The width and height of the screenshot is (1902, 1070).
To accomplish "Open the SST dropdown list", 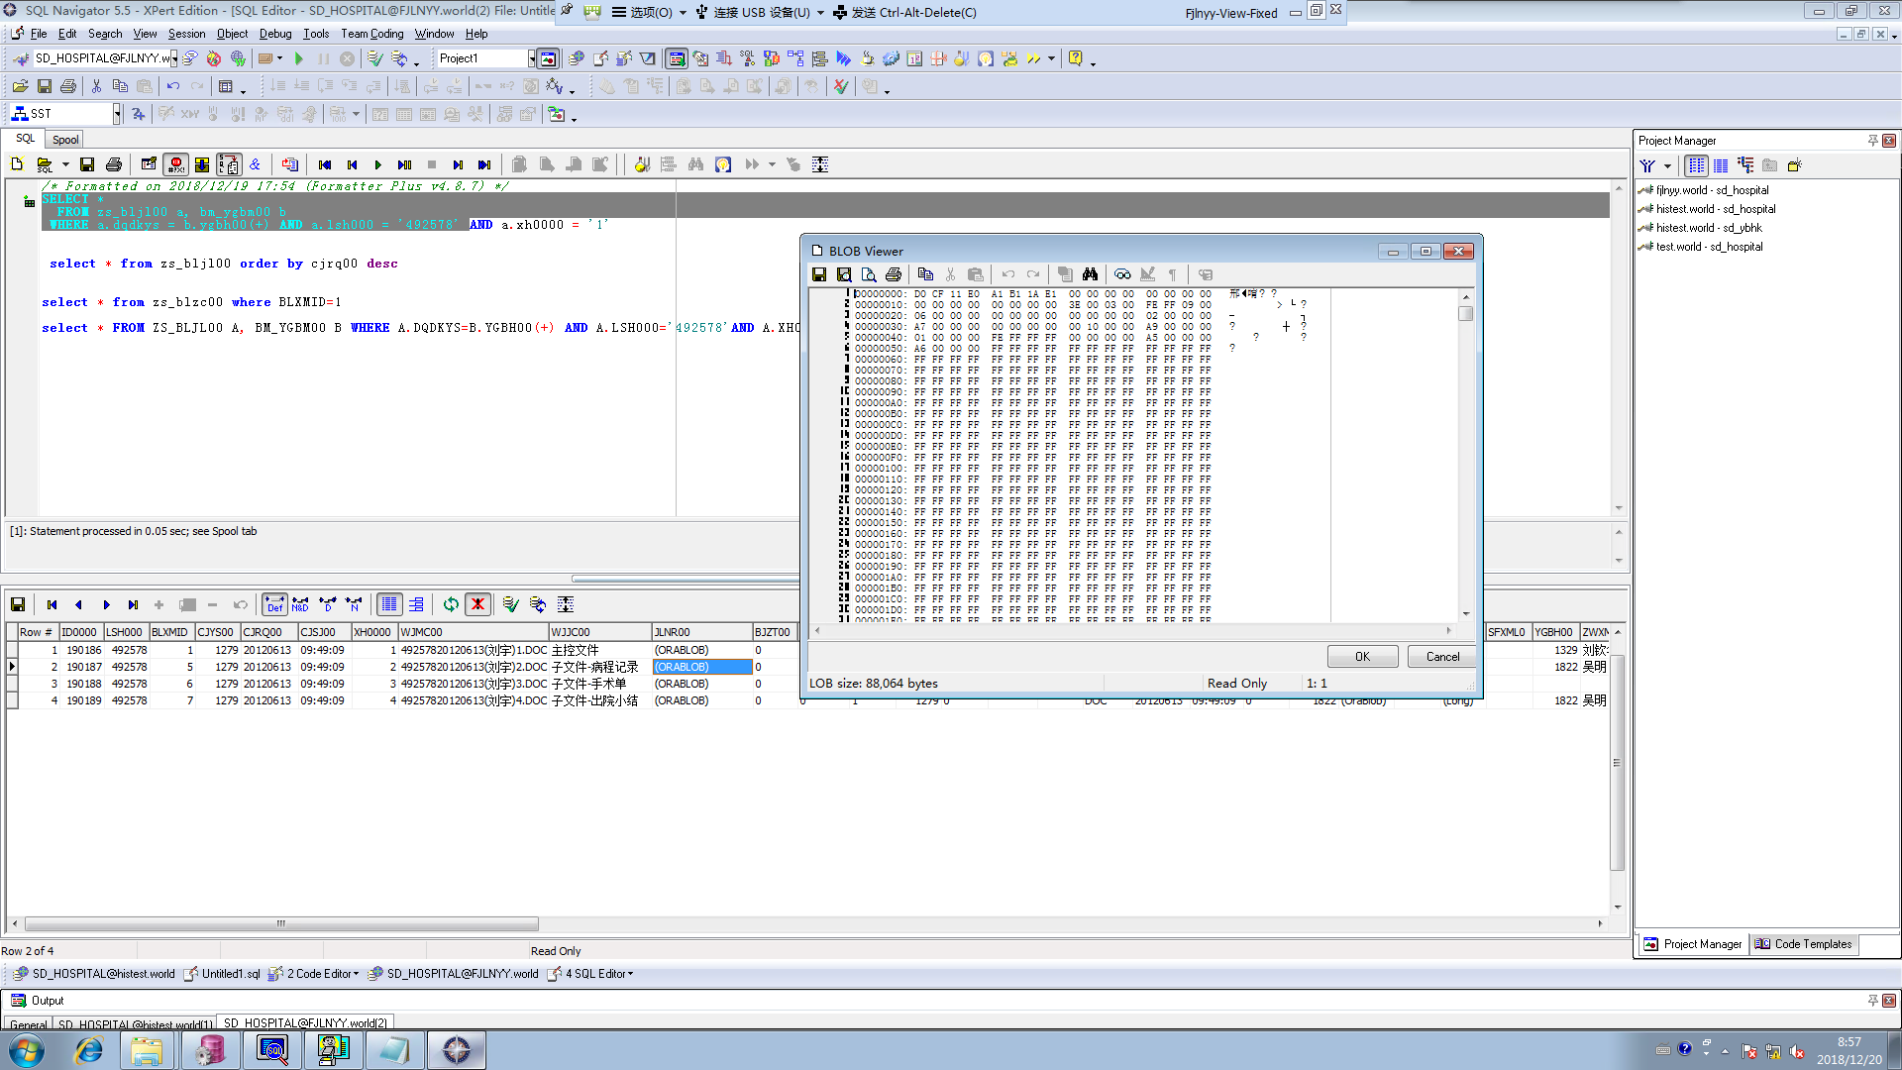I will (116, 114).
